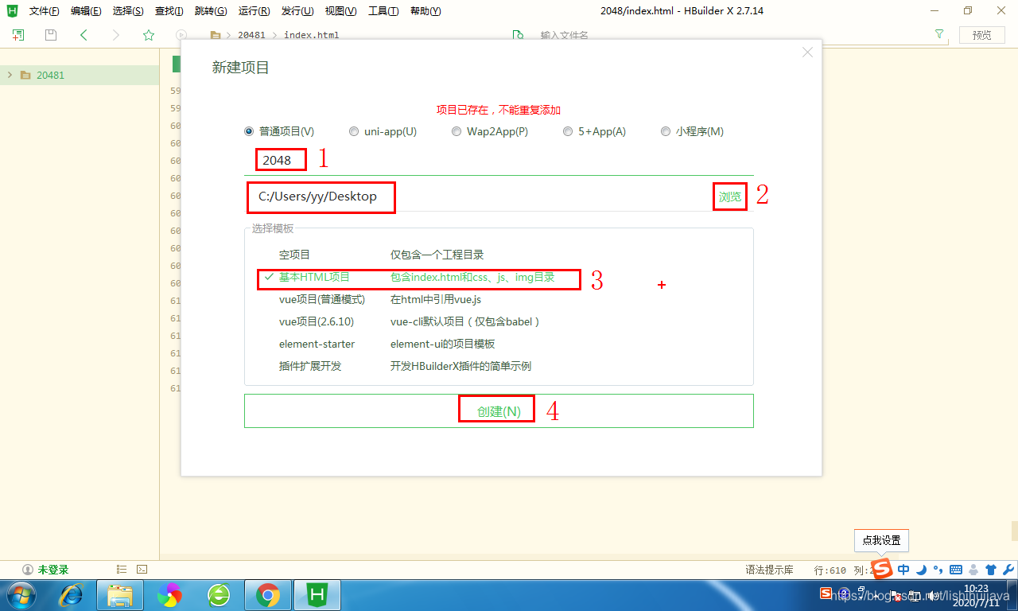Toggle the outline list icon in status bar

tap(122, 569)
